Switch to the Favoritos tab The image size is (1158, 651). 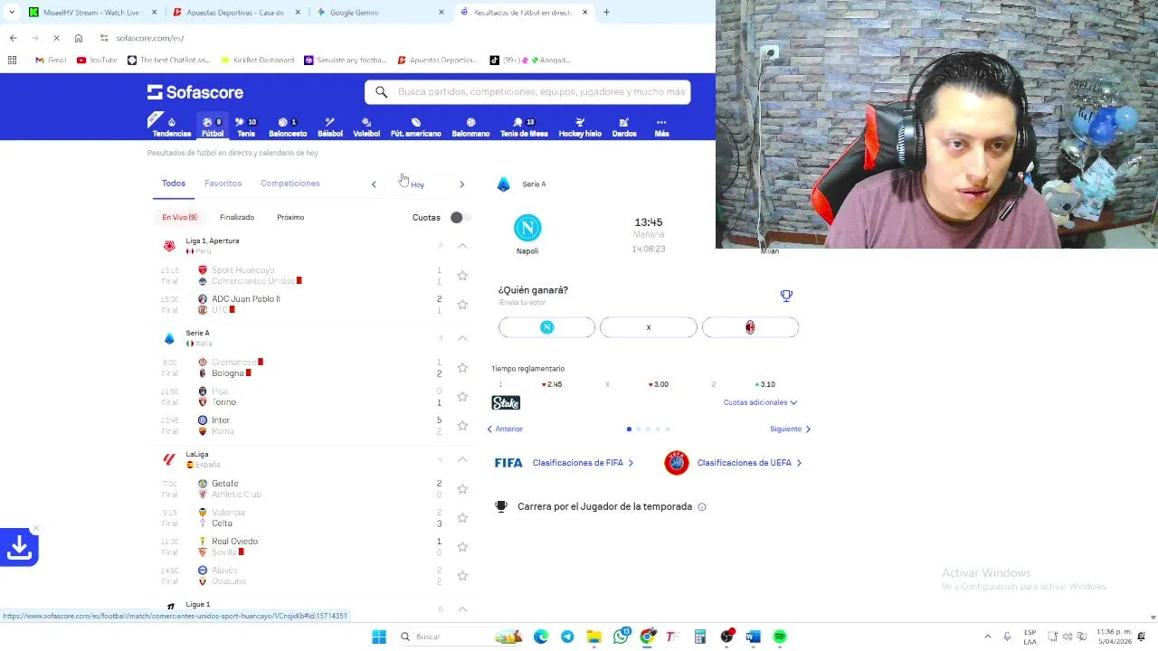click(223, 184)
